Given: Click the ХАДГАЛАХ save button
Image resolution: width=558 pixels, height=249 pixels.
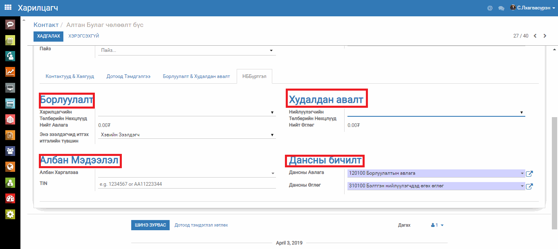Looking at the screenshot, I should click(x=48, y=36).
